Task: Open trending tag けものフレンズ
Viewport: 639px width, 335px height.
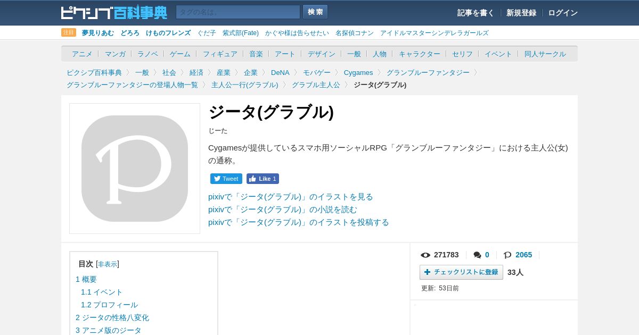Action: 168,33
